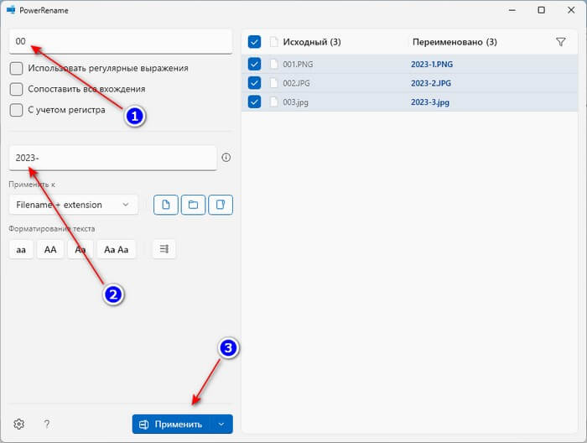Toggle the enumerate items icon

pos(164,249)
